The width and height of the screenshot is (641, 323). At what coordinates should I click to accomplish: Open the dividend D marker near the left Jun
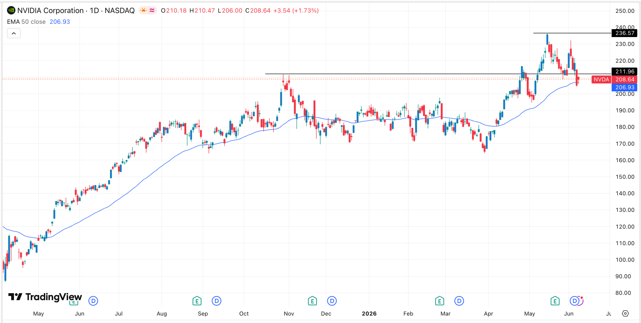pyautogui.click(x=93, y=301)
